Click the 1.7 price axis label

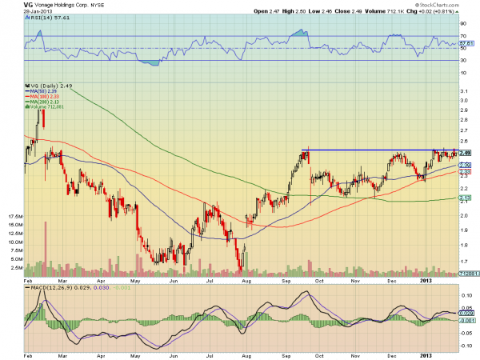point(464,262)
